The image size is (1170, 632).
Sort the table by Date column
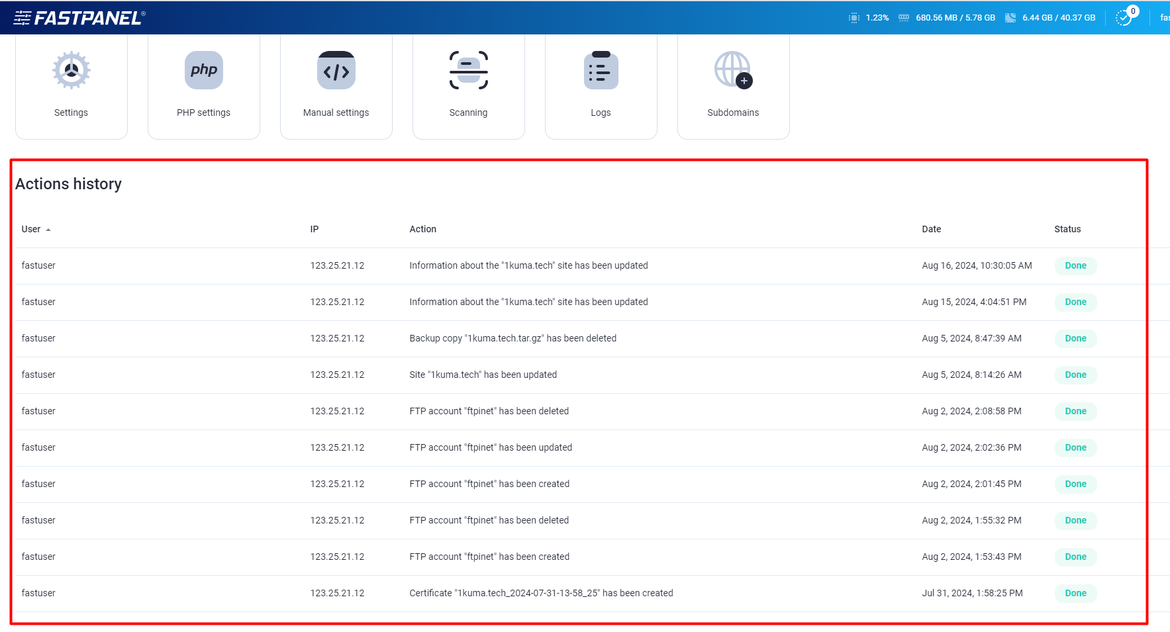[x=931, y=229]
